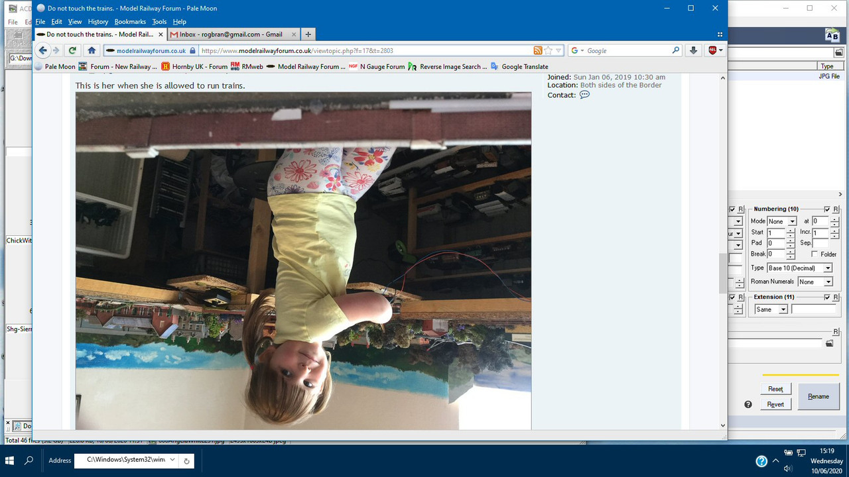Click the folder icon beside bottom path field
Viewport: 849px width, 477px height.
(829, 343)
